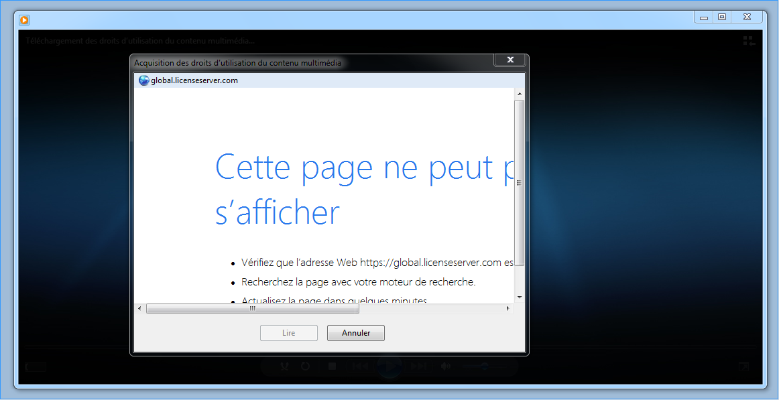779x400 pixels.
Task: Mute the sound with the speaker icon
Action: tap(446, 366)
